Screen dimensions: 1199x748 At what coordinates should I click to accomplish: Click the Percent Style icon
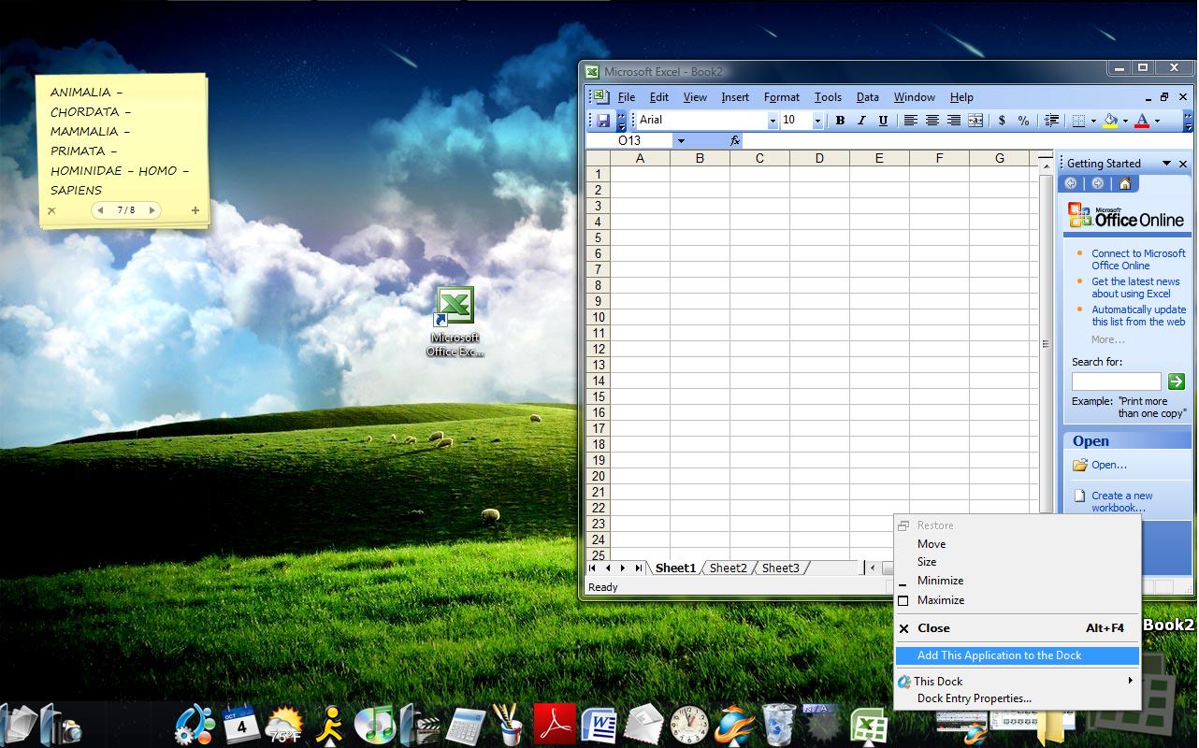click(1023, 121)
